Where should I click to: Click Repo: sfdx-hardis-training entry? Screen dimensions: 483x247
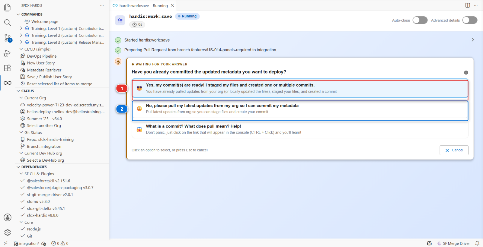tap(50, 139)
